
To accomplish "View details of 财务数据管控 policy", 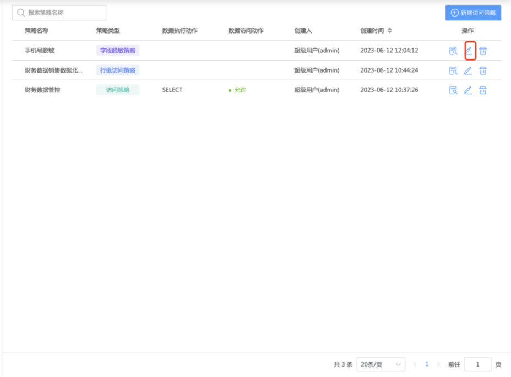I will pyautogui.click(x=453, y=90).
